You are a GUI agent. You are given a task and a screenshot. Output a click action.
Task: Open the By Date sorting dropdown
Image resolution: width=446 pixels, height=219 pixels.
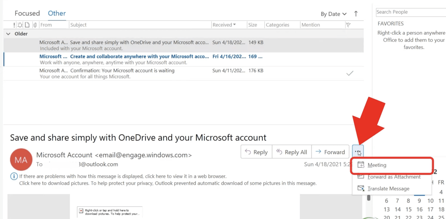(333, 14)
